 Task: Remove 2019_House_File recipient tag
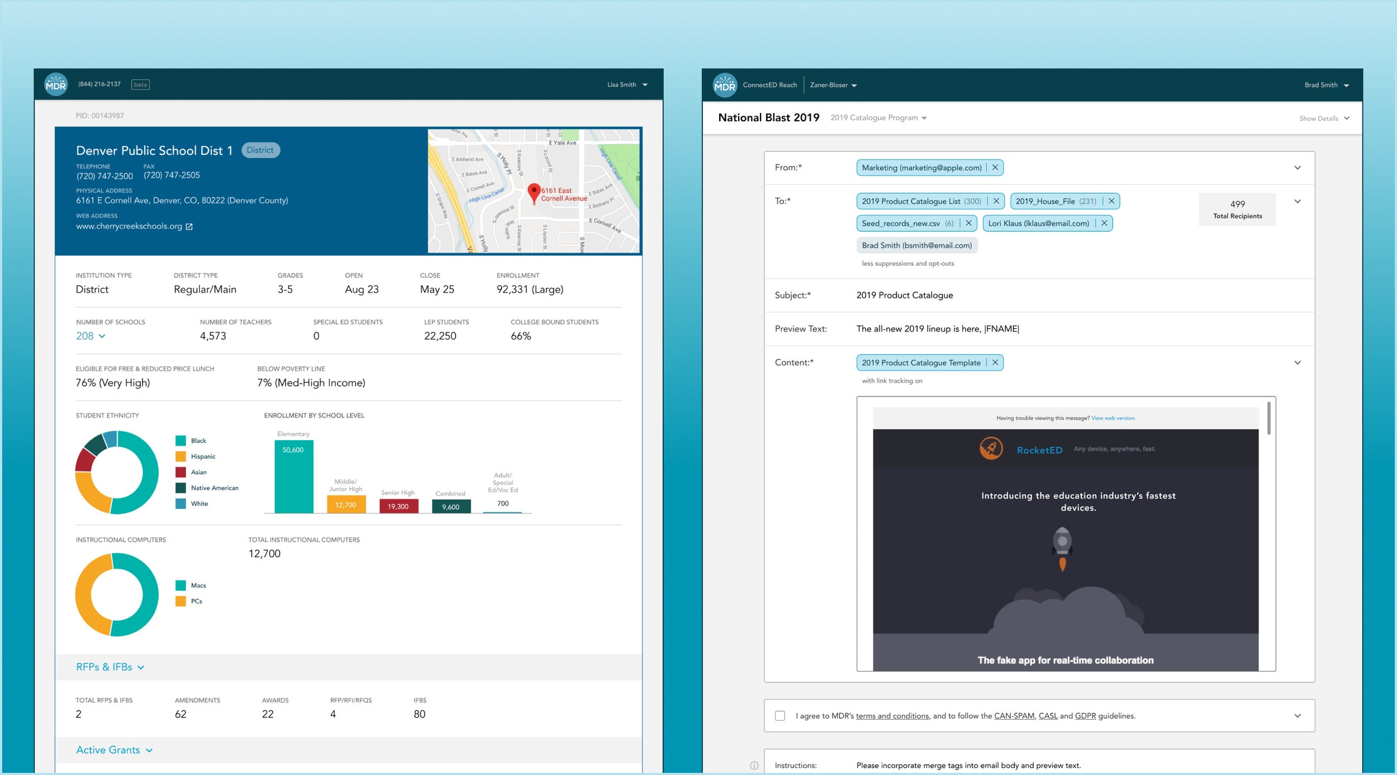click(x=1111, y=201)
